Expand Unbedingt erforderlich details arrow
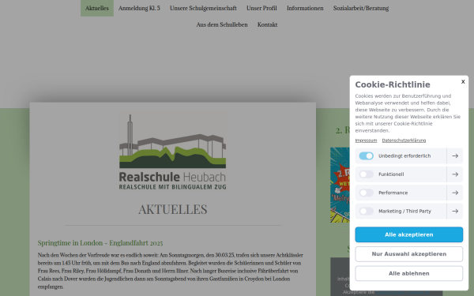This screenshot has width=474, height=296. click(x=455, y=155)
